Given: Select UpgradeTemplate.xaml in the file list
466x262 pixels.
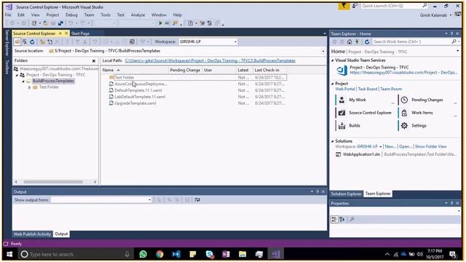Looking at the screenshot, I should [135, 103].
